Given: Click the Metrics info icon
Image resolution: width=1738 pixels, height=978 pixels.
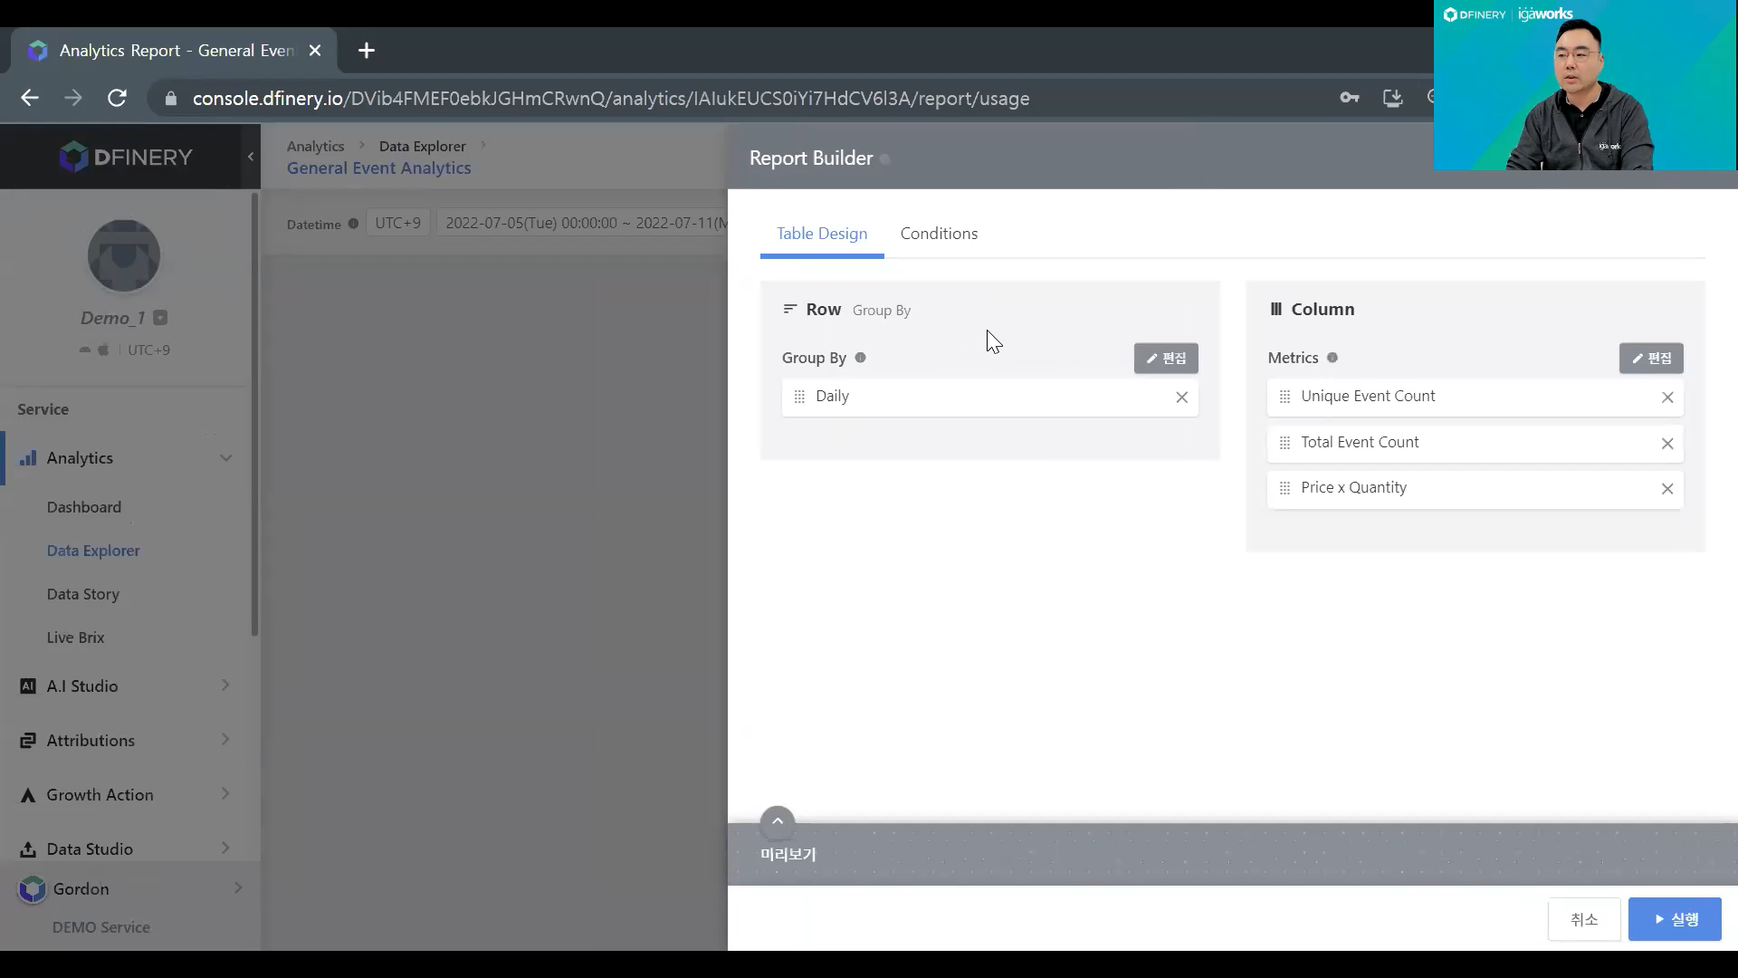Looking at the screenshot, I should [x=1332, y=358].
